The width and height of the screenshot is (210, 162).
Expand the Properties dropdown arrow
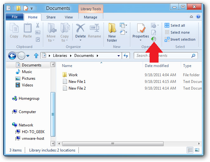(x=140, y=40)
